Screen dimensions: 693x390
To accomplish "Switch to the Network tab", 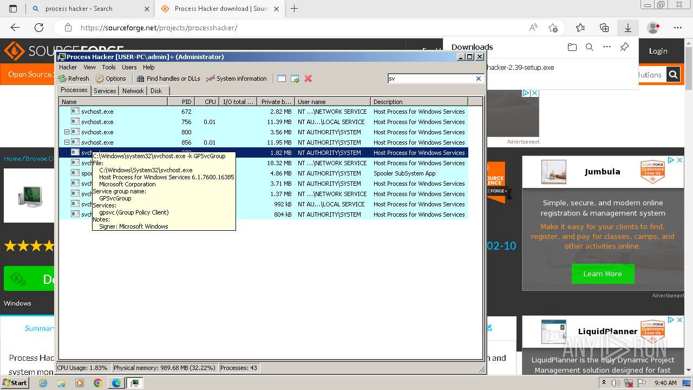I will click(x=133, y=91).
